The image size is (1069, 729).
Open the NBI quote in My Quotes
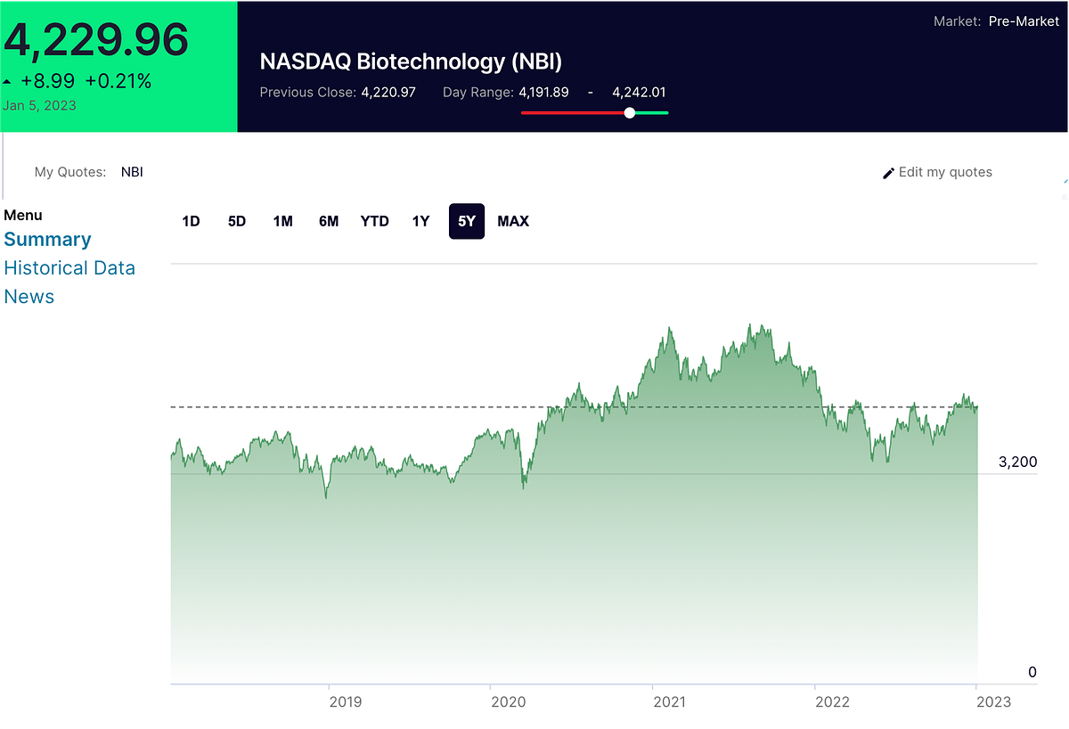(x=132, y=172)
